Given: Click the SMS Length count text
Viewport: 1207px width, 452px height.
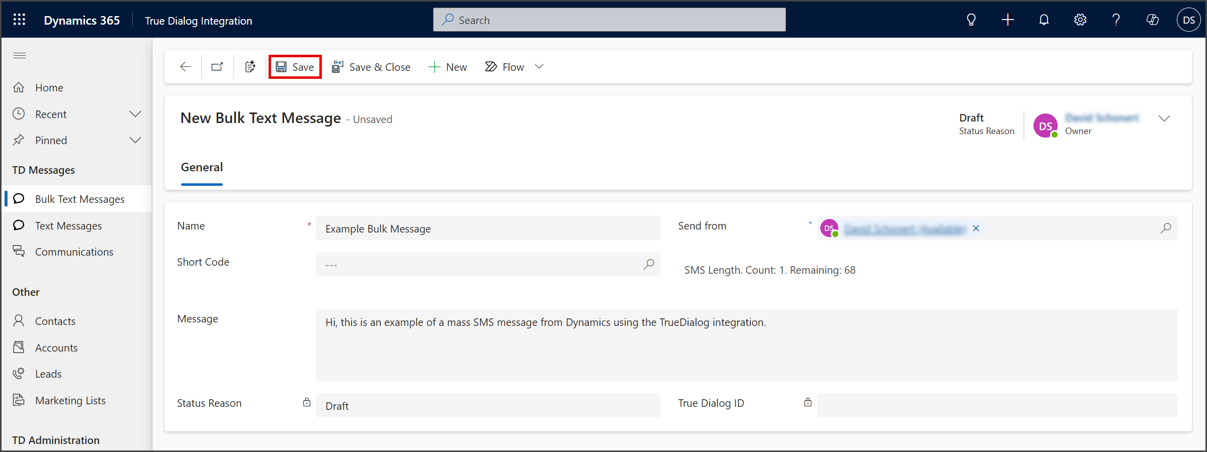Looking at the screenshot, I should 769,270.
